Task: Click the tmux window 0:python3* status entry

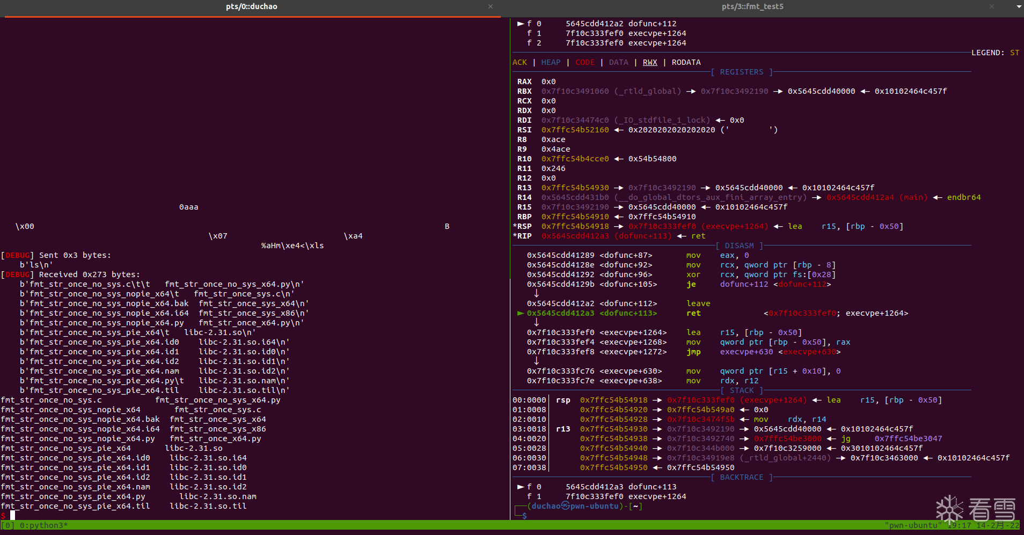Action: click(44, 525)
